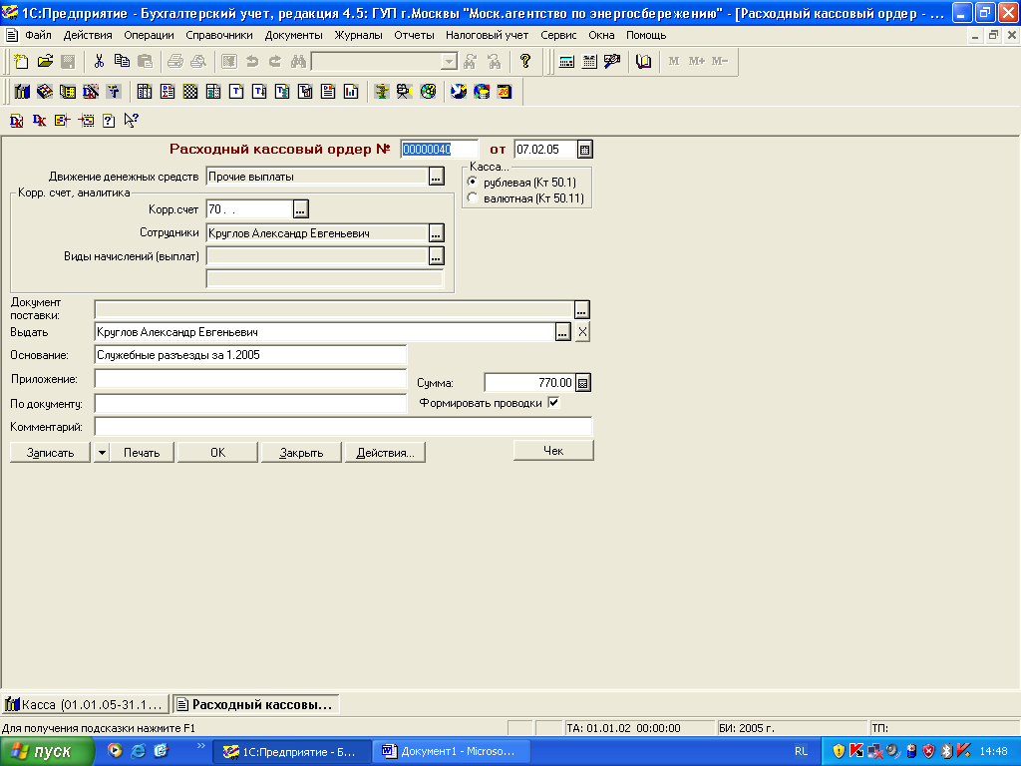Toggle the Формировать проводки checkbox
This screenshot has width=1021, height=766.
[553, 403]
